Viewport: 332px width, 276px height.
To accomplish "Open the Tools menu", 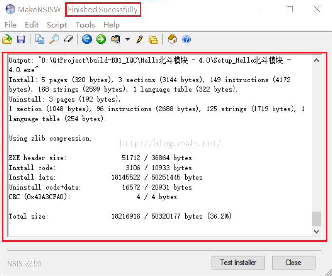I will [x=85, y=25].
